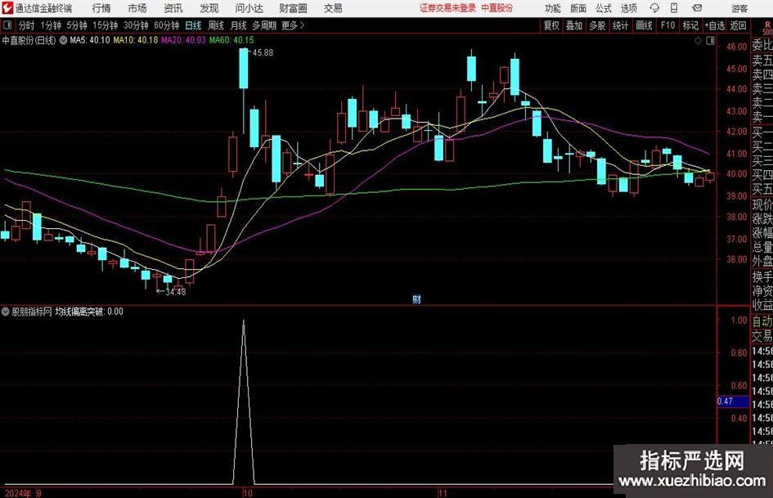Select the 多周期 multi-period tab

[x=264, y=25]
